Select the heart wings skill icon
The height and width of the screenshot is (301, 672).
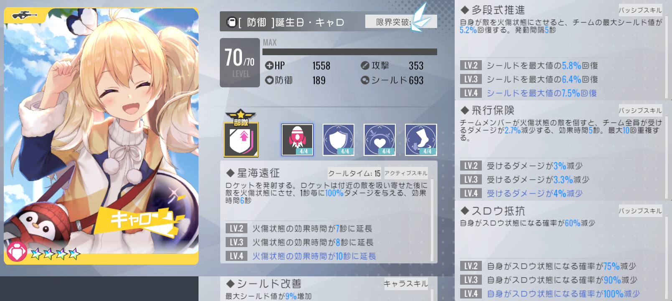pyautogui.click(x=379, y=140)
